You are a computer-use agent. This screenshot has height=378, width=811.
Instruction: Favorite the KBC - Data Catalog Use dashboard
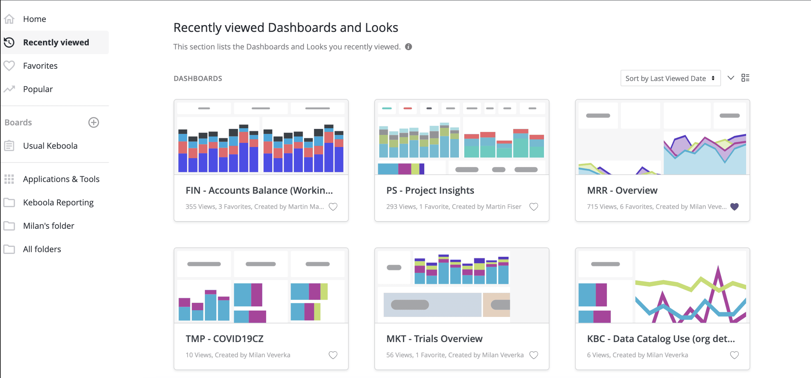pos(734,355)
